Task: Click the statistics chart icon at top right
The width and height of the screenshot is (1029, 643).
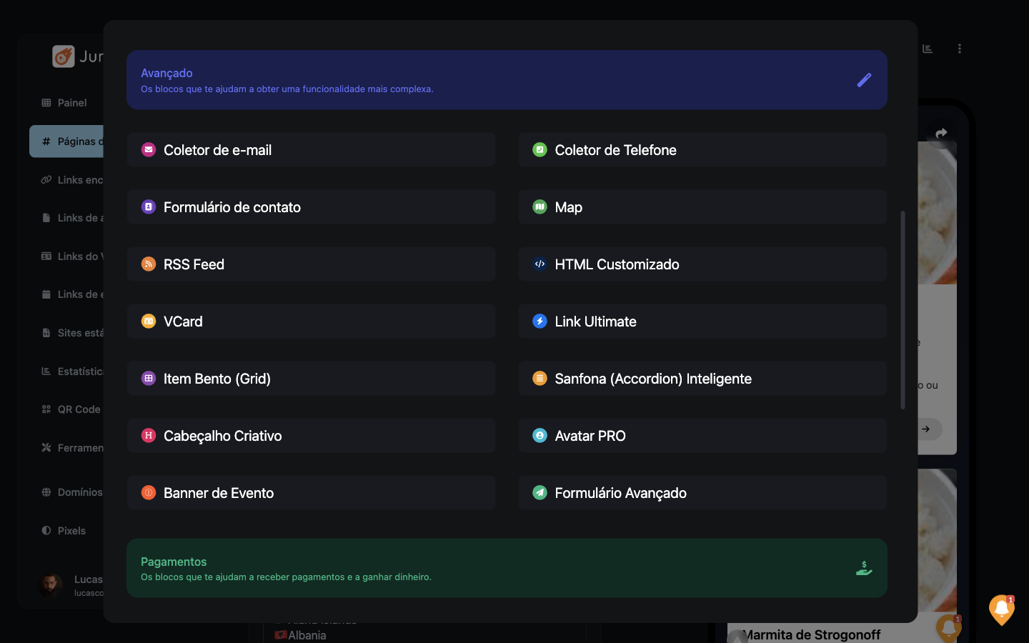Action: click(x=928, y=49)
